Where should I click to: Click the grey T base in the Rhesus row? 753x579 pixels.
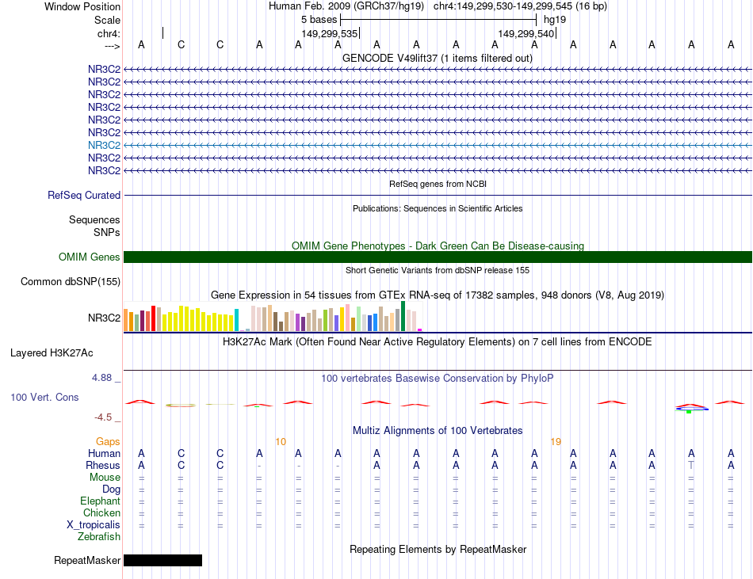click(x=691, y=465)
